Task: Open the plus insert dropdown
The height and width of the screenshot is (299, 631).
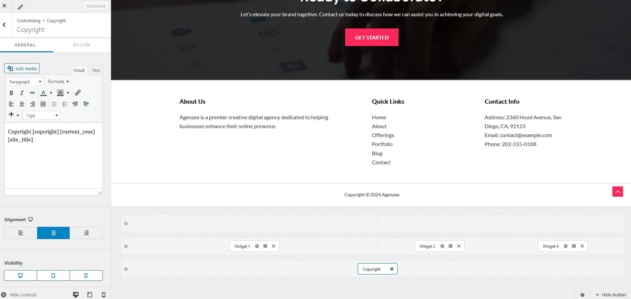Action: (x=14, y=115)
